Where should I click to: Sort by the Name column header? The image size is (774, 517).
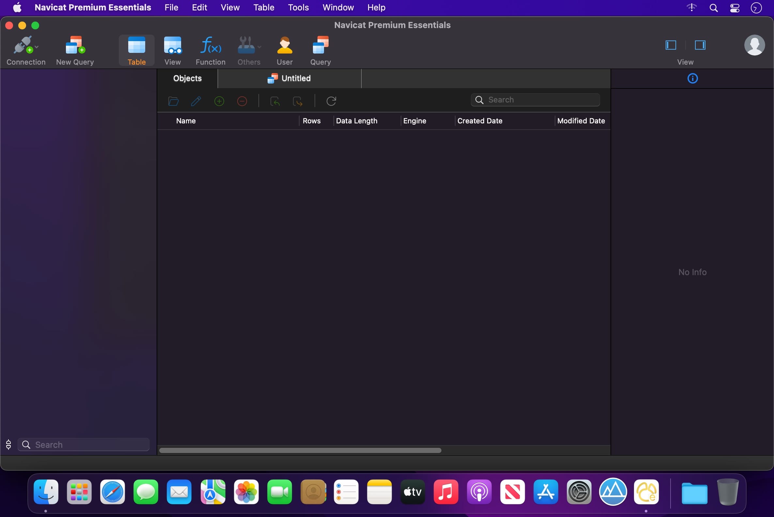tap(186, 121)
